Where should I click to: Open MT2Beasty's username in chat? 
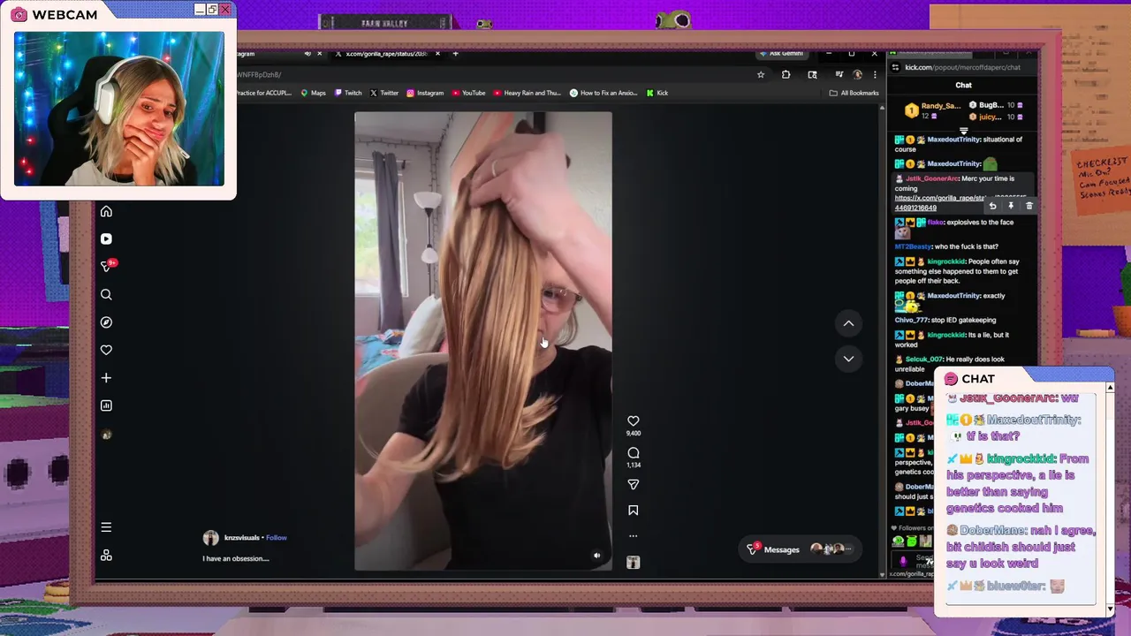click(913, 246)
